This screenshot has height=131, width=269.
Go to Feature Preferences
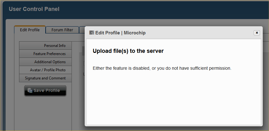(x=45, y=54)
